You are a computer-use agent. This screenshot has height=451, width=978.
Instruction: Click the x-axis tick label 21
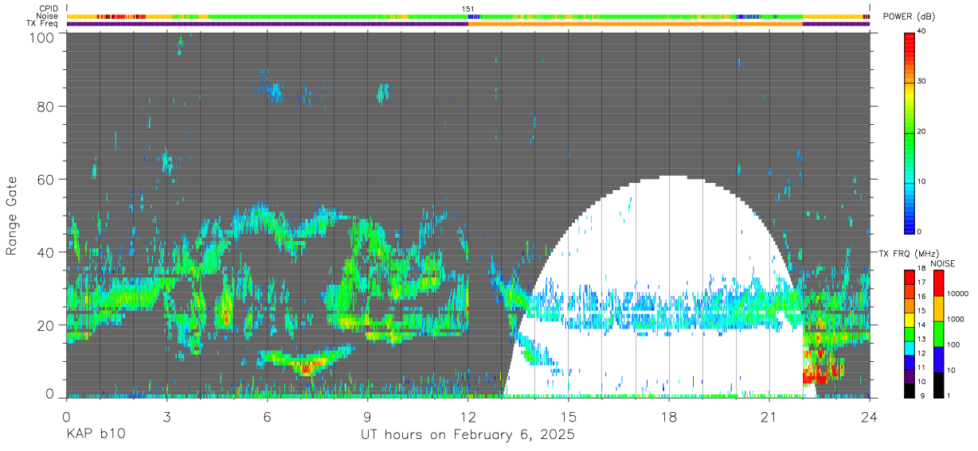[769, 416]
